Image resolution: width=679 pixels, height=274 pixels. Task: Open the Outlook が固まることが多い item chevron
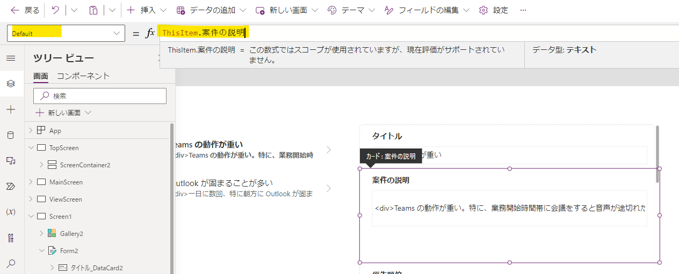pos(329,188)
